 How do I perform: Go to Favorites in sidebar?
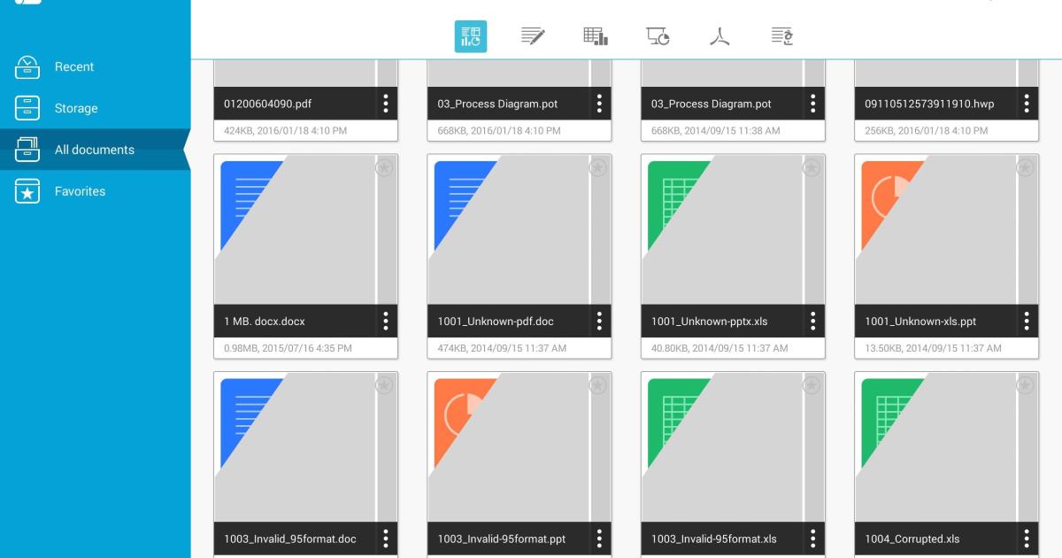(80, 191)
